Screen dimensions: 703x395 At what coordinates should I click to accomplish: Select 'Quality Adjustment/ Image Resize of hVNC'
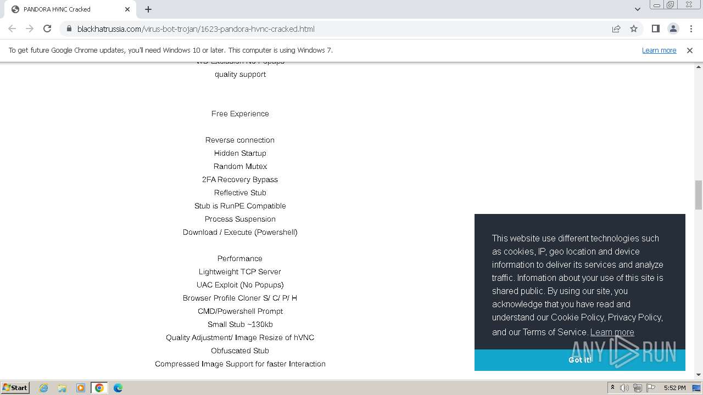pos(240,337)
